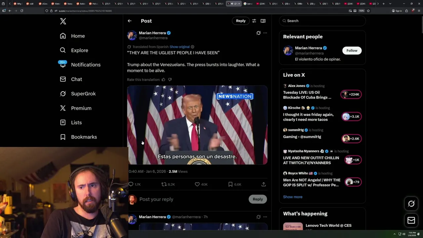Click the back arrow beside Post

[130, 21]
